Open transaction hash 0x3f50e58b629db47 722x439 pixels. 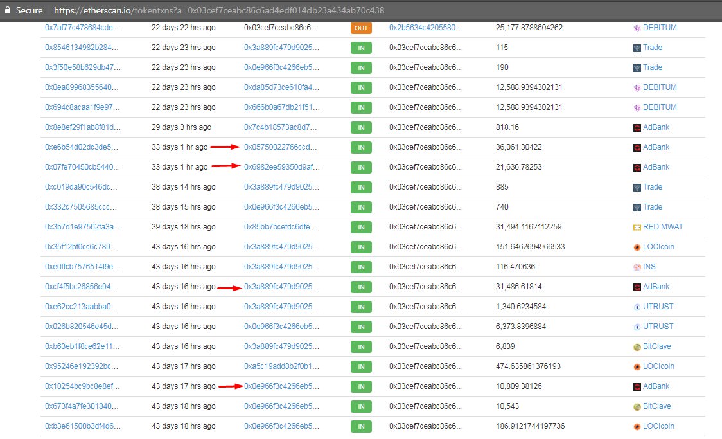click(82, 67)
